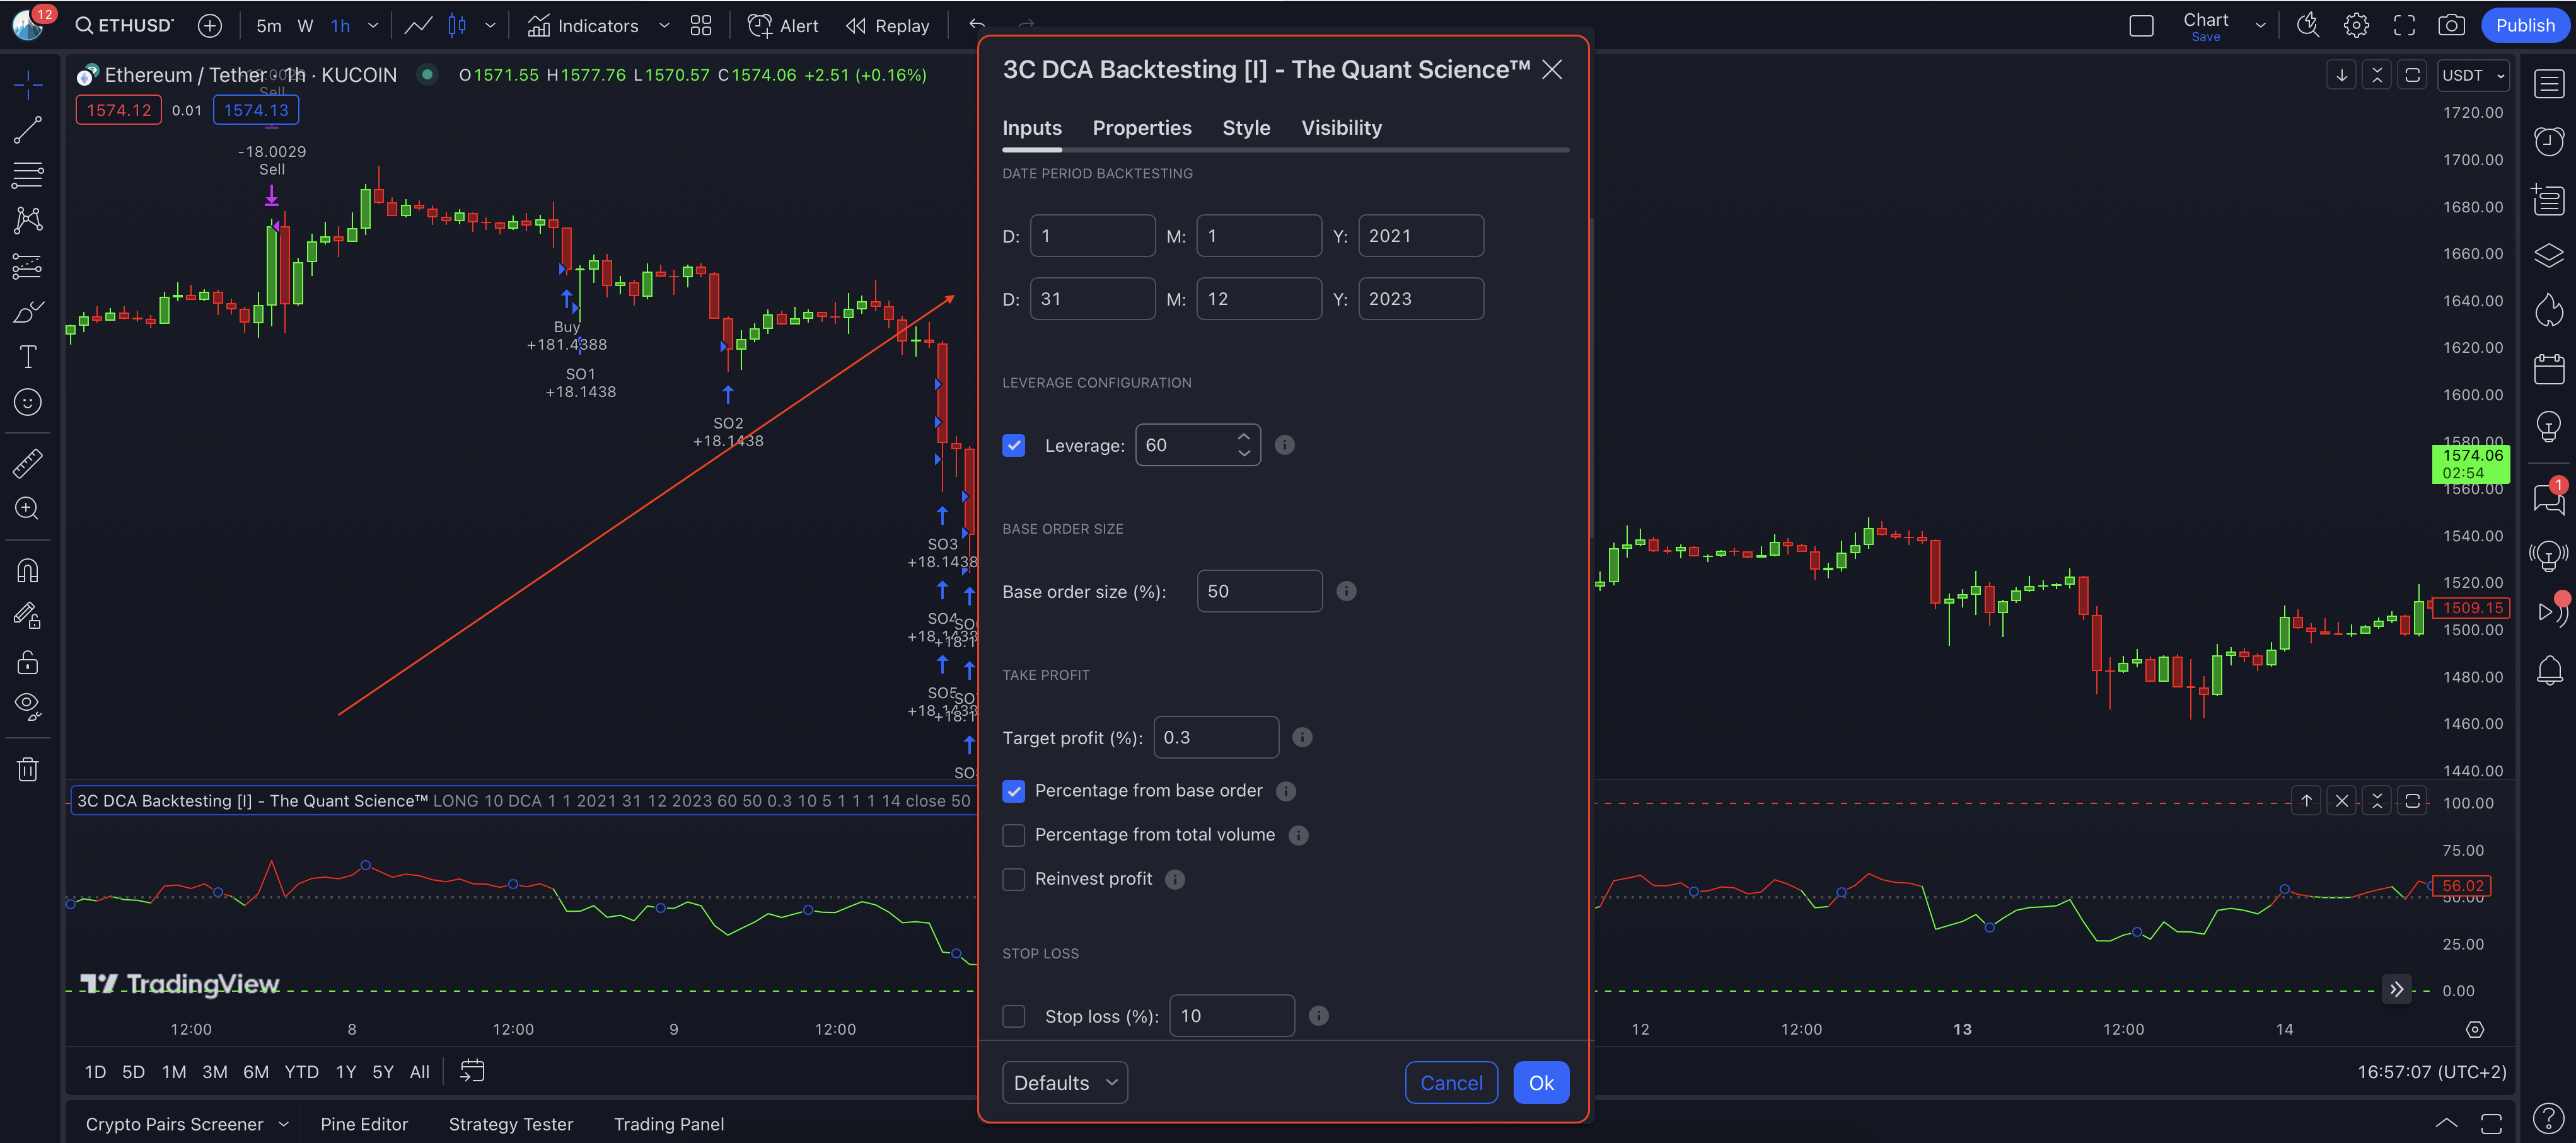
Task: Uncheck the Leverage checkbox
Action: tap(1013, 445)
